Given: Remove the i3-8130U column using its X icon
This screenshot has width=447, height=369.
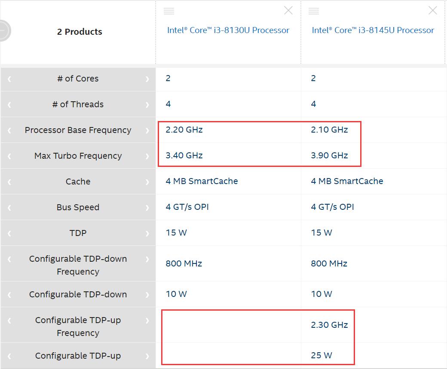Looking at the screenshot, I should point(288,10).
